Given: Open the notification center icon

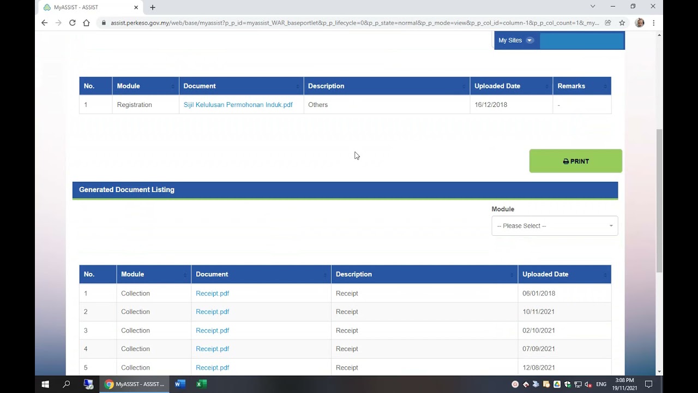Looking at the screenshot, I should [x=648, y=384].
